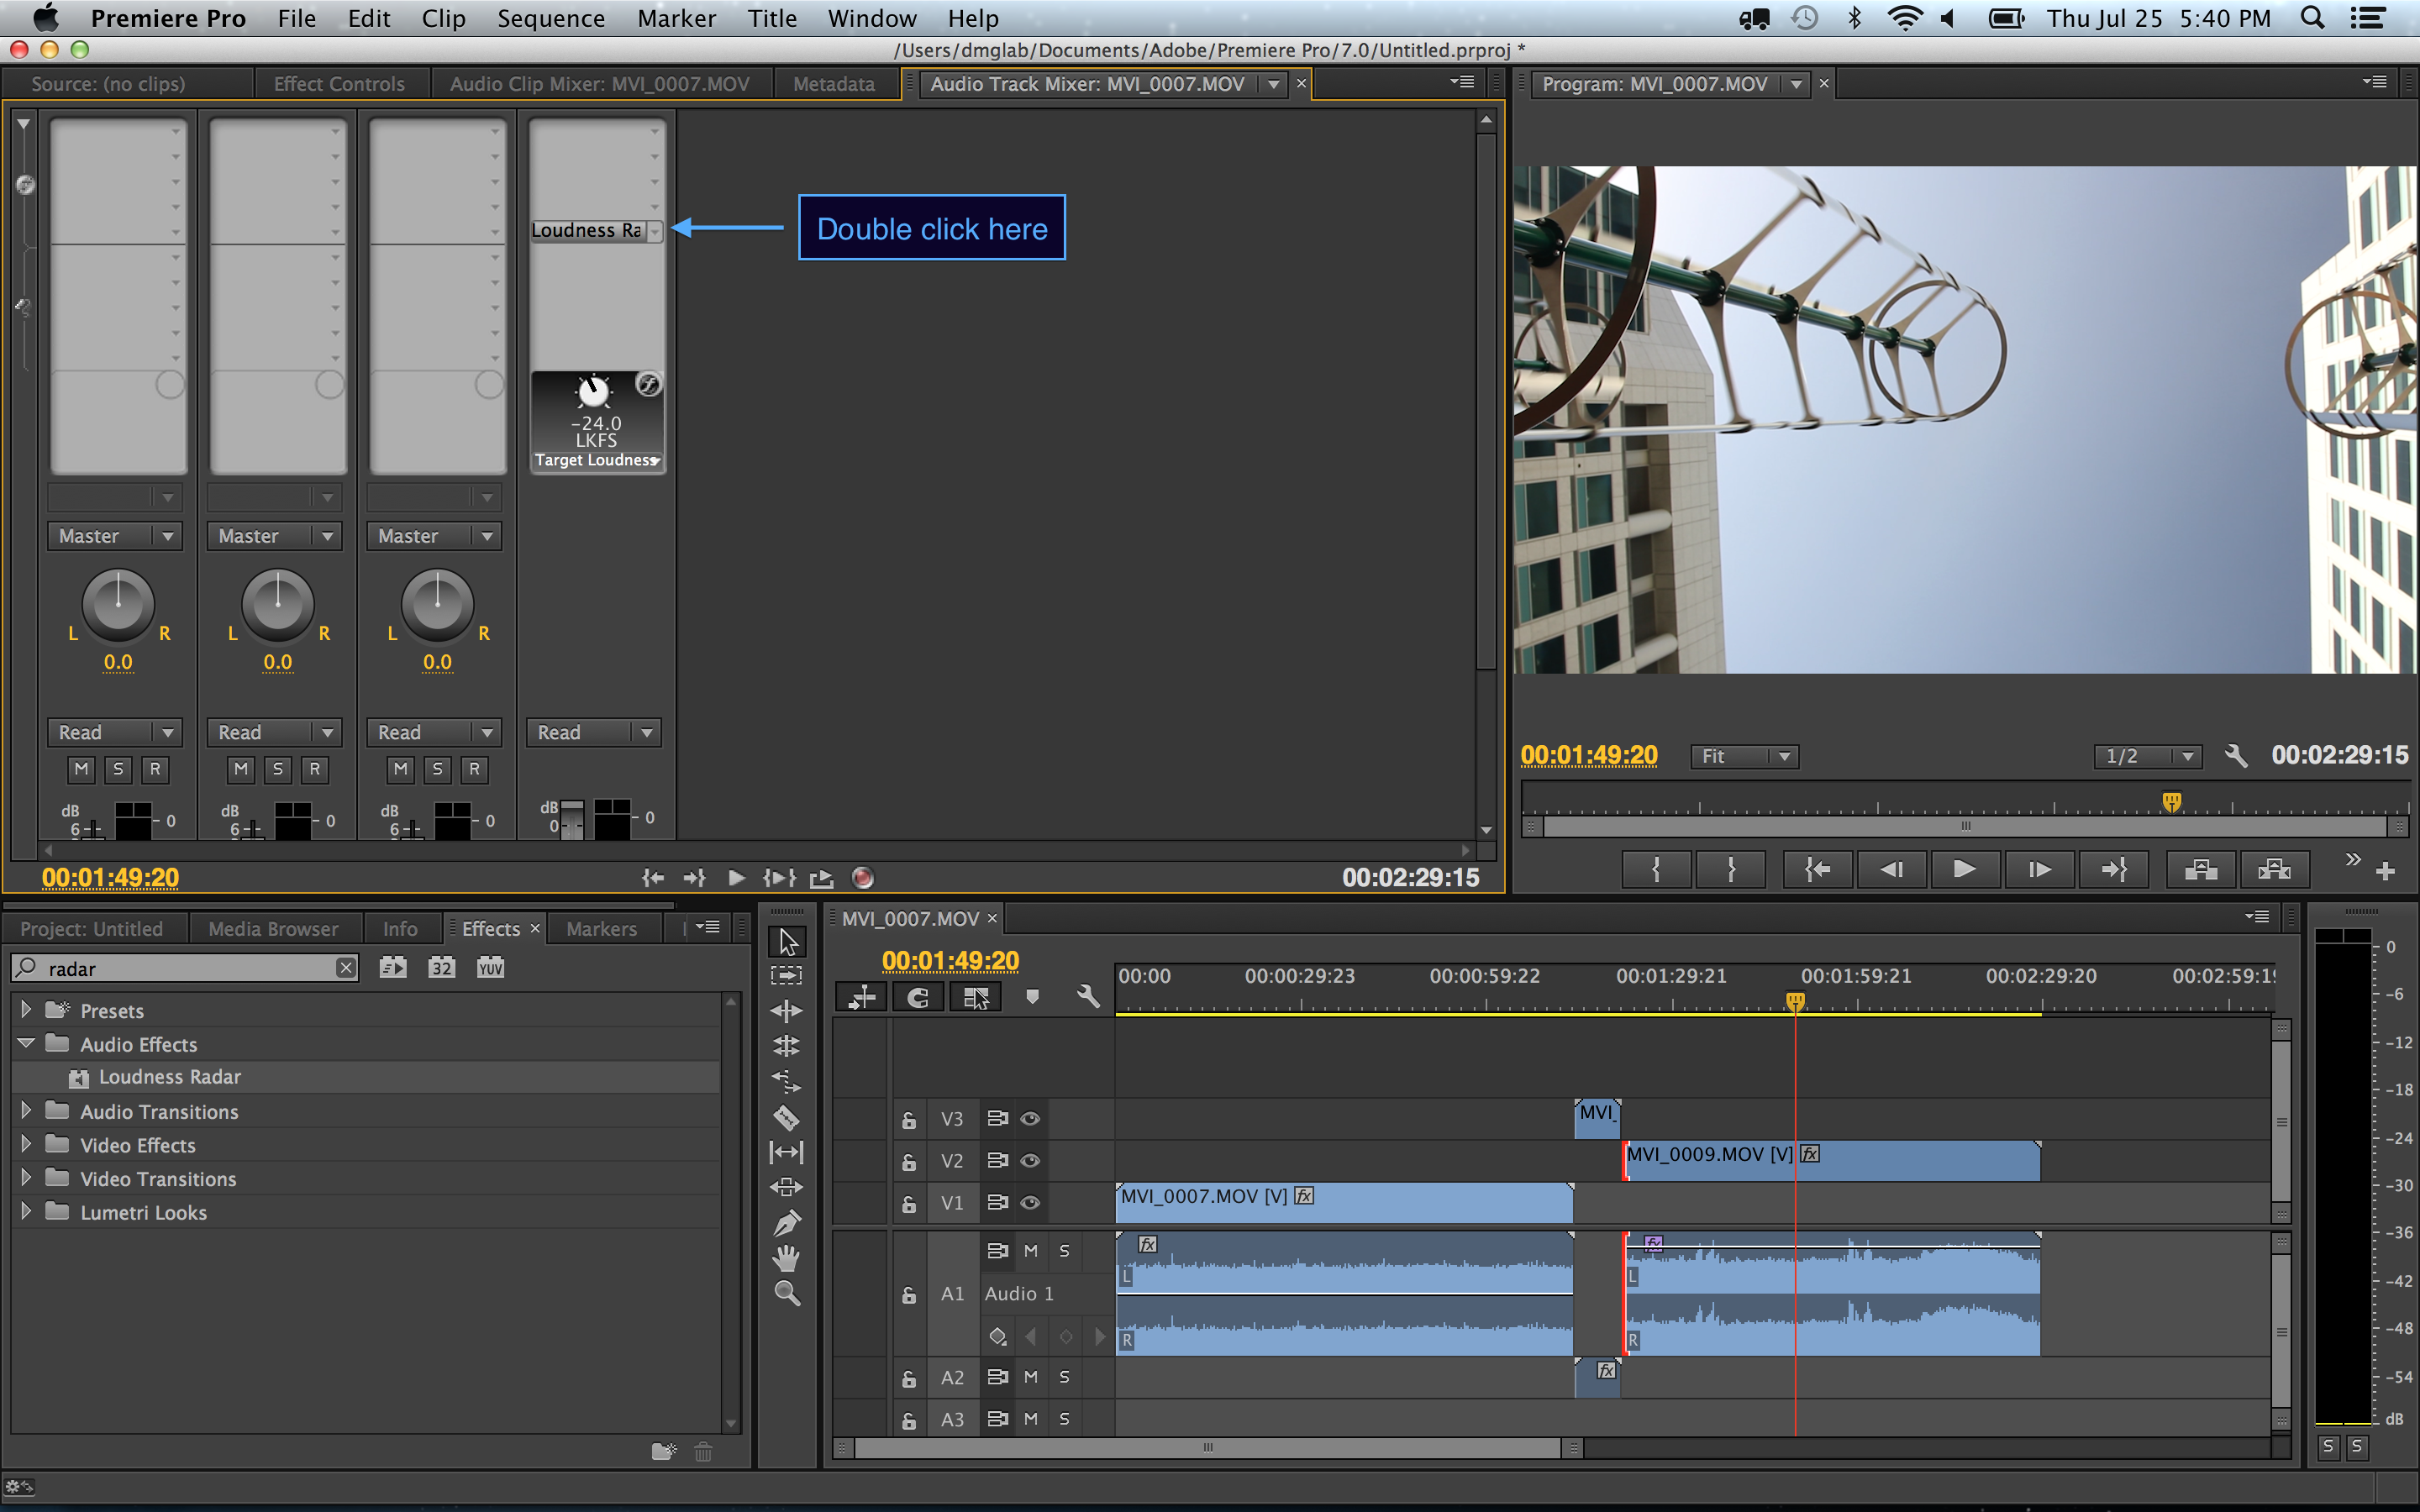The width and height of the screenshot is (2420, 1512).
Task: Open Spotlight search in menu bar
Action: tap(2312, 18)
